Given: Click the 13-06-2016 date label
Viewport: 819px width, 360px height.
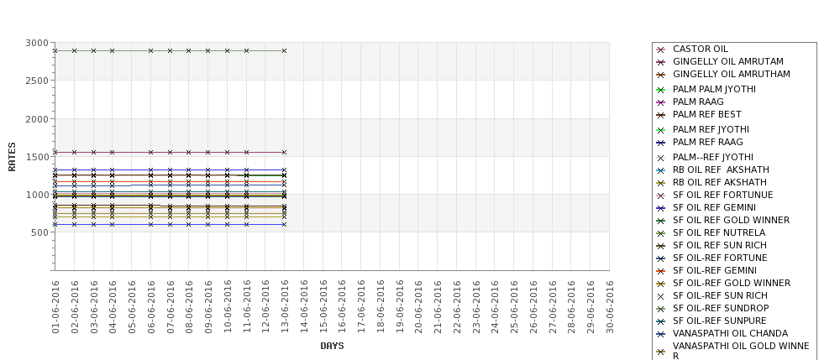Looking at the screenshot, I should click(285, 307).
